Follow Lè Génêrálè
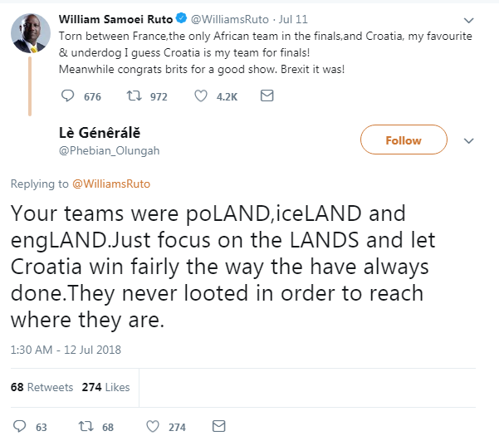 click(404, 140)
